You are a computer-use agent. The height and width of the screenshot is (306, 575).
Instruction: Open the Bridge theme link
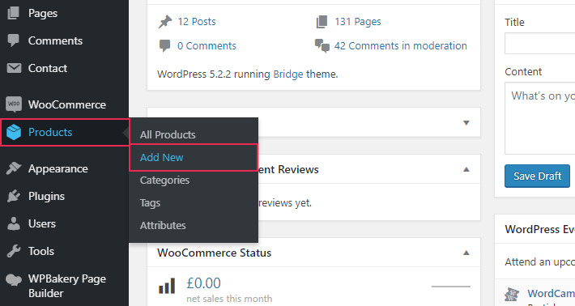[x=288, y=74]
